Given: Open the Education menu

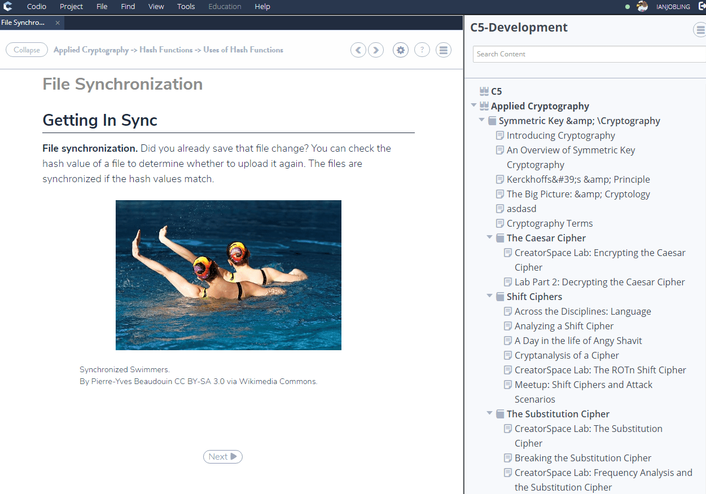Looking at the screenshot, I should tap(225, 6).
